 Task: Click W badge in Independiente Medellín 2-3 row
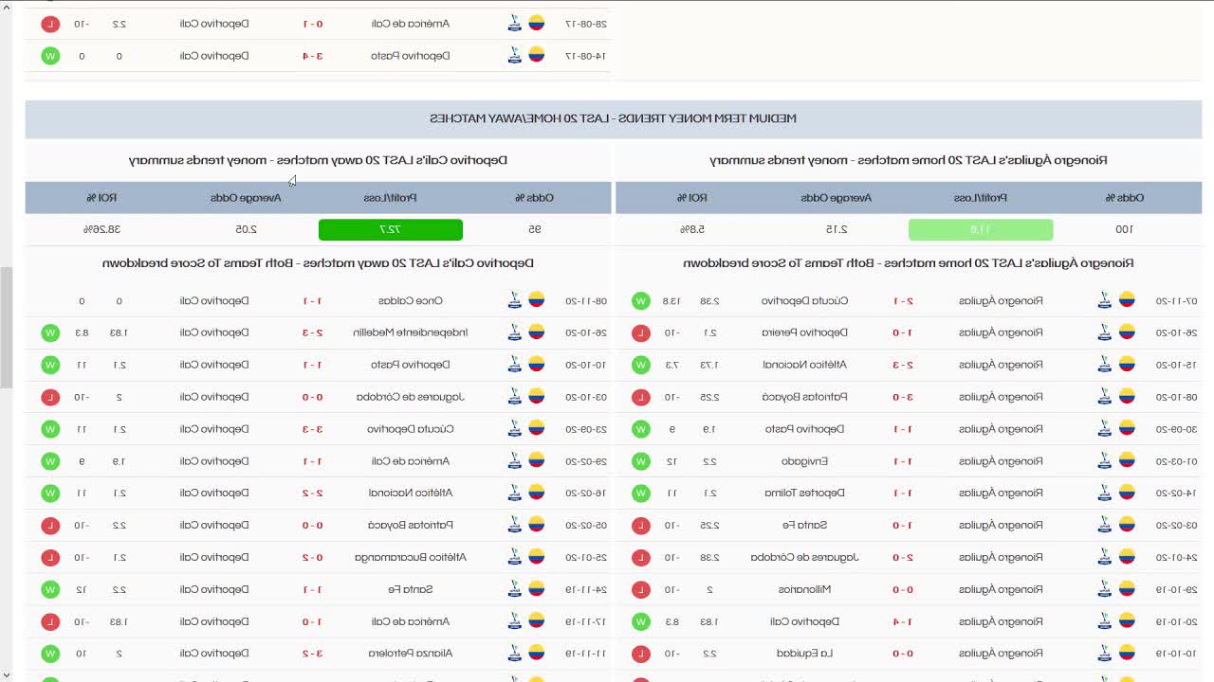(x=51, y=332)
